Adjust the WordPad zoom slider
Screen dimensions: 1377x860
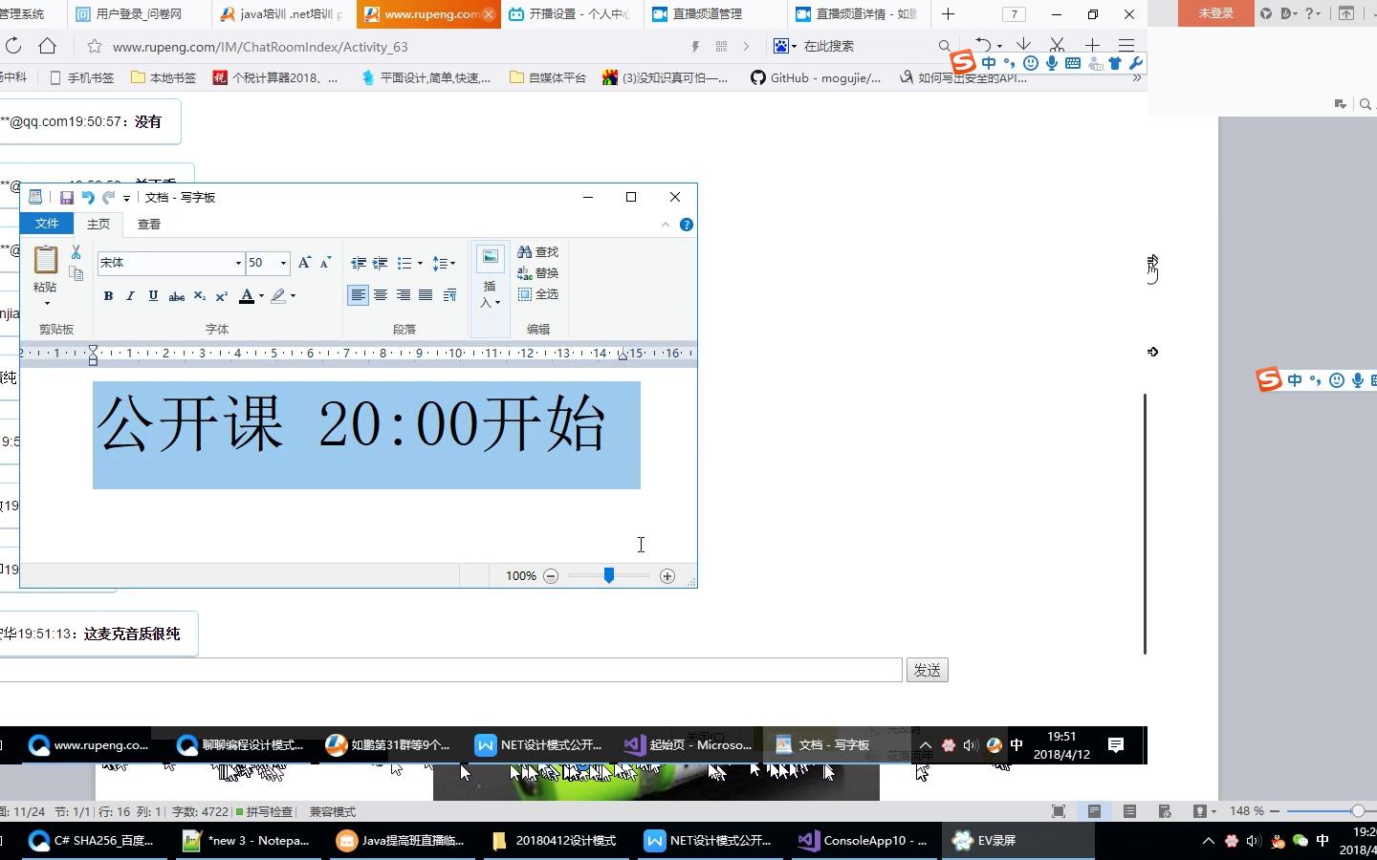click(x=608, y=575)
